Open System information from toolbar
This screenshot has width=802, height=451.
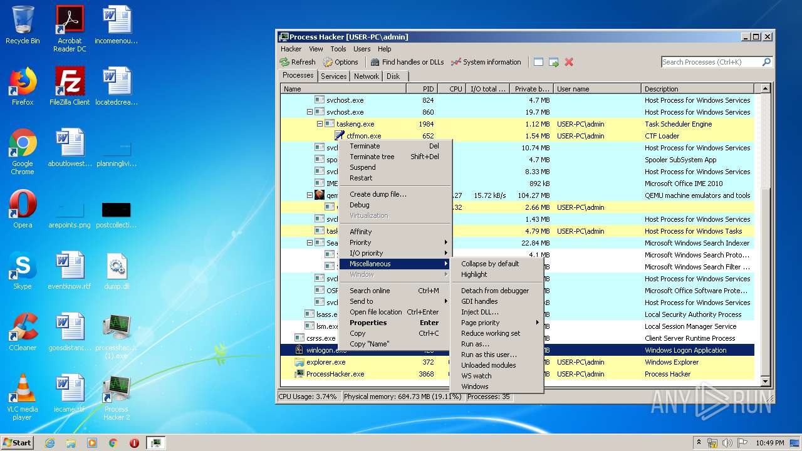486,62
